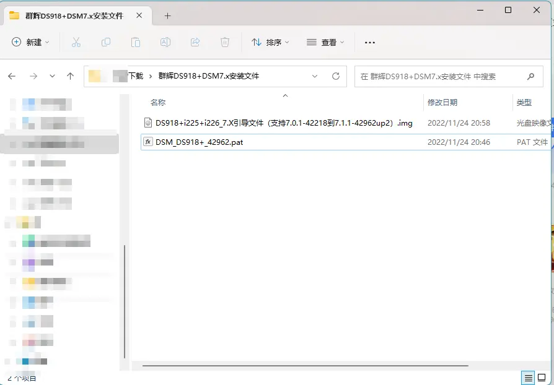The image size is (554, 385).
Task: Open the three-dot See more menu
Action: 369,42
